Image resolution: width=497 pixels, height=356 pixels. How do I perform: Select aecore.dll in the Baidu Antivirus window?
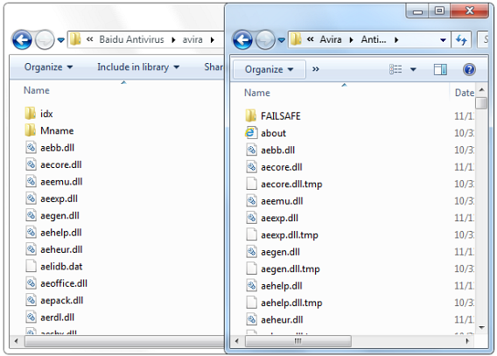coord(53,164)
